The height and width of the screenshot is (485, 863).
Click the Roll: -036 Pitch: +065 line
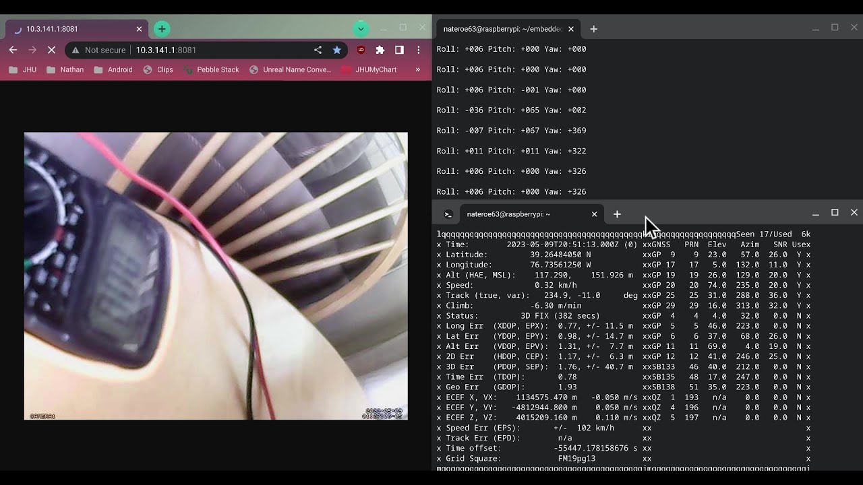(511, 110)
